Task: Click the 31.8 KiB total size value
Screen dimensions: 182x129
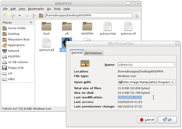Action: pyautogui.click(x=134, y=88)
